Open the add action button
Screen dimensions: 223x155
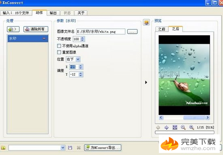[13, 29]
